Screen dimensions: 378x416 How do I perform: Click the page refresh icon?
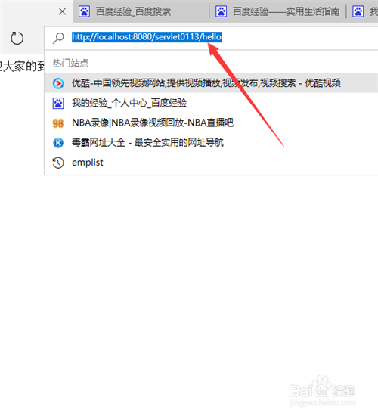(x=17, y=38)
